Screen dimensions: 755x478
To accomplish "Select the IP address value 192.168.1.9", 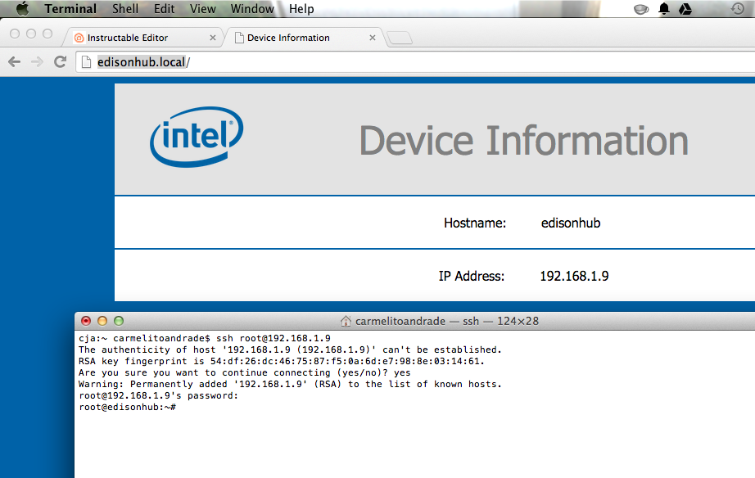I will point(574,276).
